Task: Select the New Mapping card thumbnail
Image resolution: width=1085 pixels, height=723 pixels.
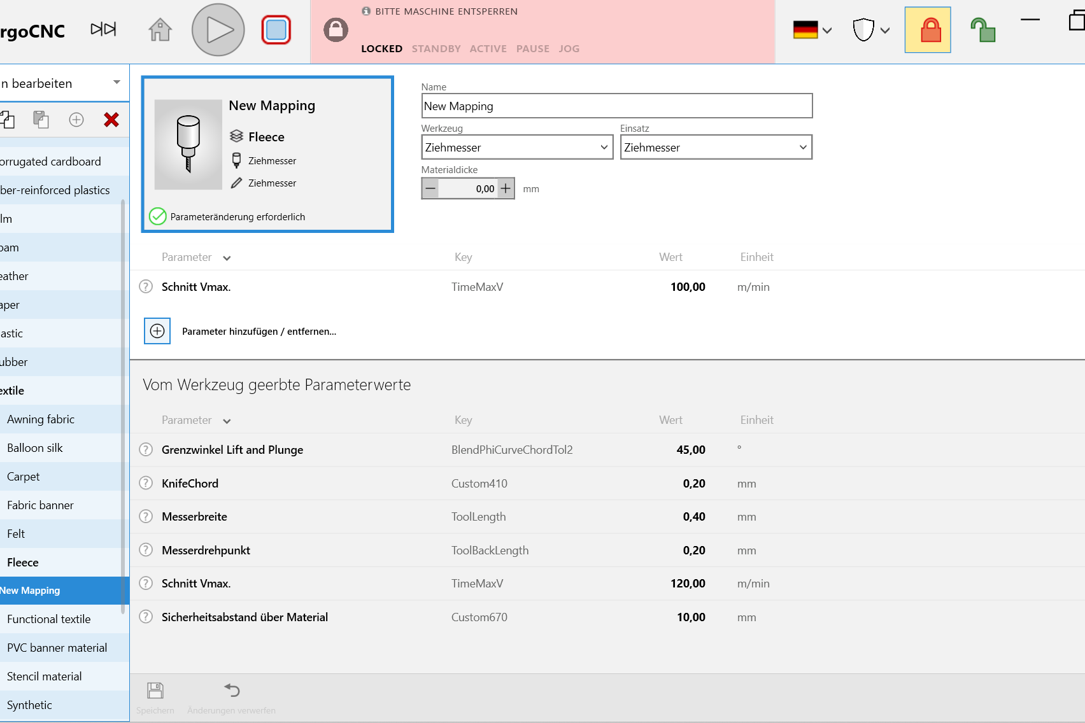Action: pos(188,144)
